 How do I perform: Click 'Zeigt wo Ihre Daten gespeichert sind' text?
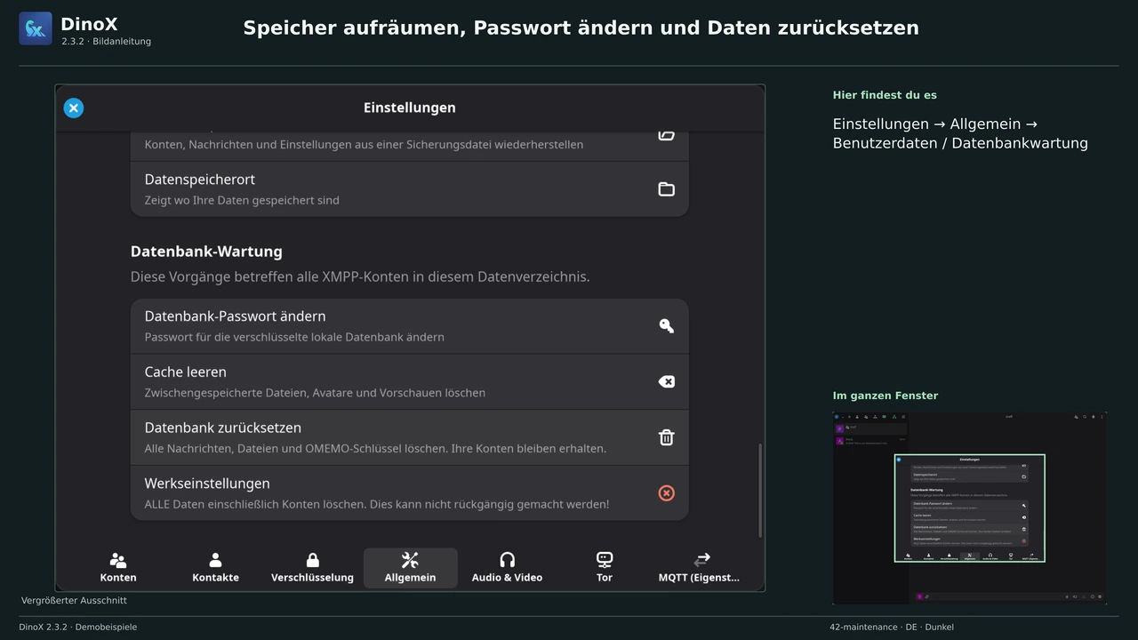242,200
